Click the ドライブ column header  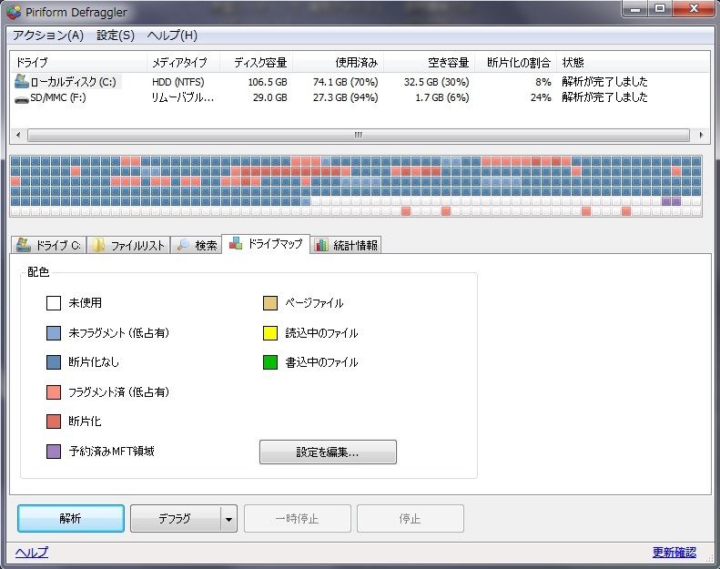[x=78, y=63]
